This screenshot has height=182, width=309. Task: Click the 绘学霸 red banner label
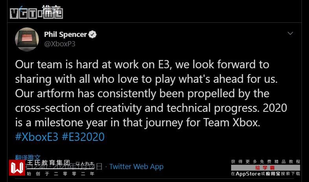pyautogui.click(x=265, y=168)
